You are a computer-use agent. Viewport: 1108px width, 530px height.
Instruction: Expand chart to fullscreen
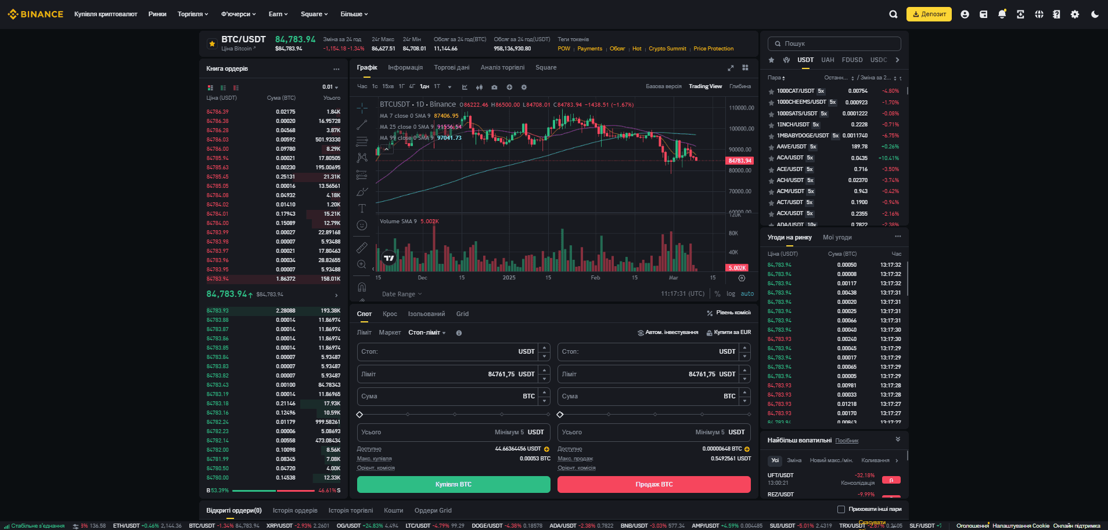click(731, 68)
